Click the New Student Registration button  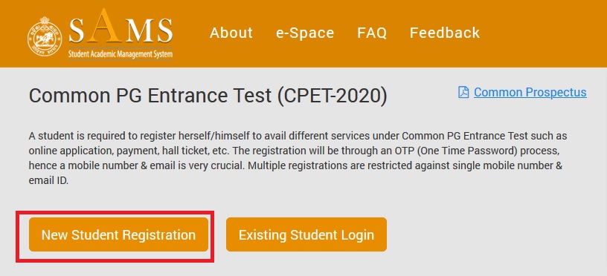118,234
